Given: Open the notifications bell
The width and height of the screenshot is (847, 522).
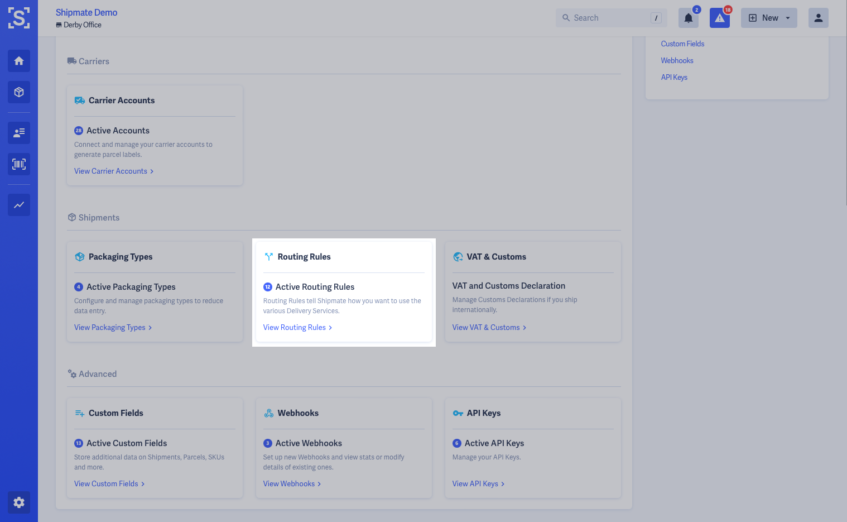Looking at the screenshot, I should [x=689, y=18].
